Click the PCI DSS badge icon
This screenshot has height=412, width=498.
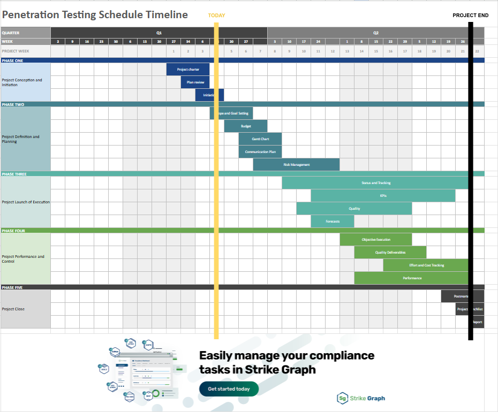click(130, 396)
